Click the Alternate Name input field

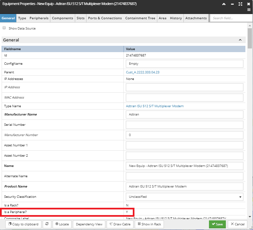click(x=184, y=176)
